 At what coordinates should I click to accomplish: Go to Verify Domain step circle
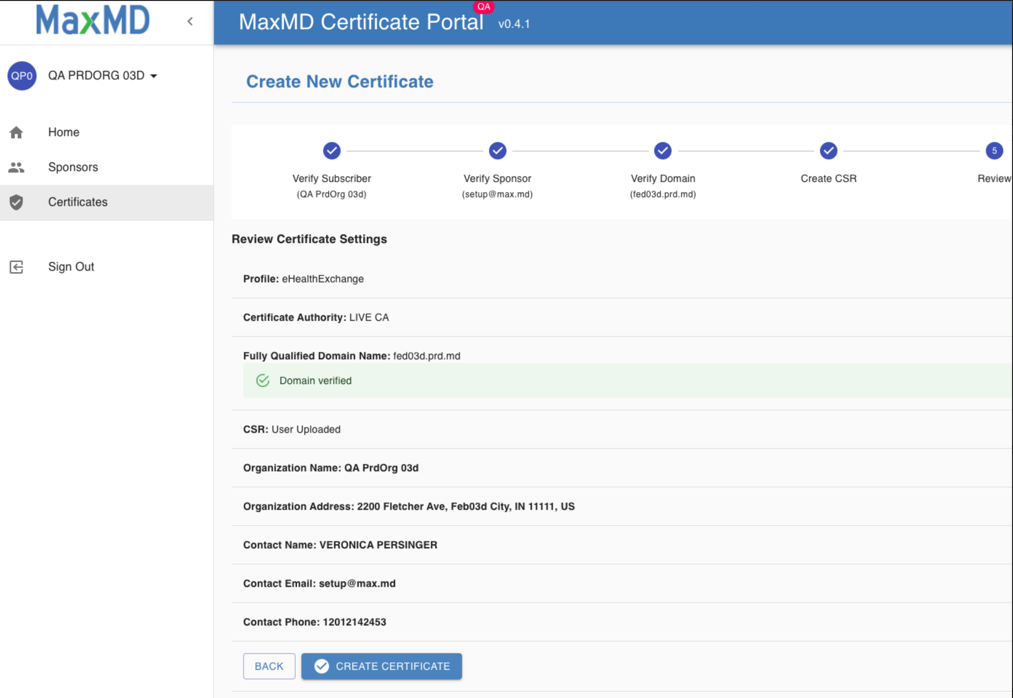(663, 151)
